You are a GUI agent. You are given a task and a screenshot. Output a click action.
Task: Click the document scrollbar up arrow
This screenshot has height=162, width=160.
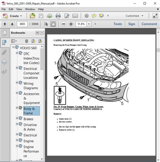click(x=158, y=32)
